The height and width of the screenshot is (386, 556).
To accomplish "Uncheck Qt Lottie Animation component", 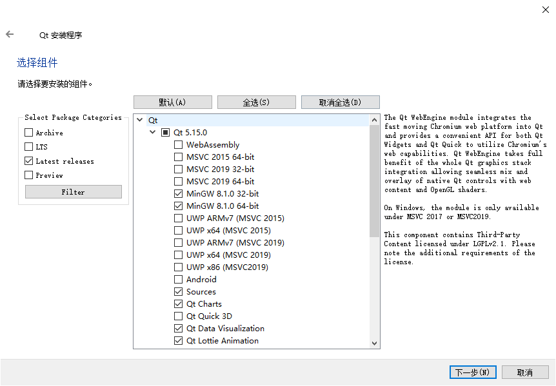I will click(x=179, y=341).
